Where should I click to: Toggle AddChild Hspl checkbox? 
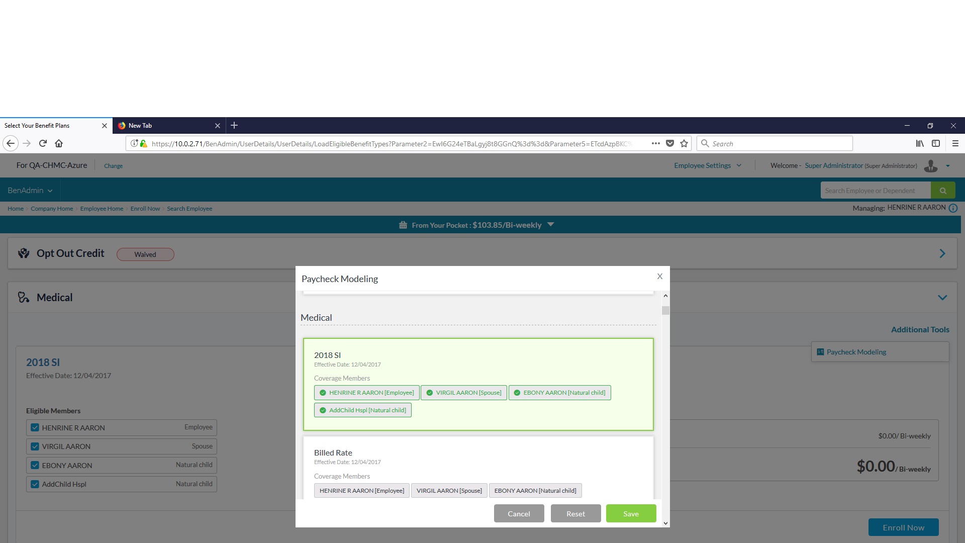35,484
